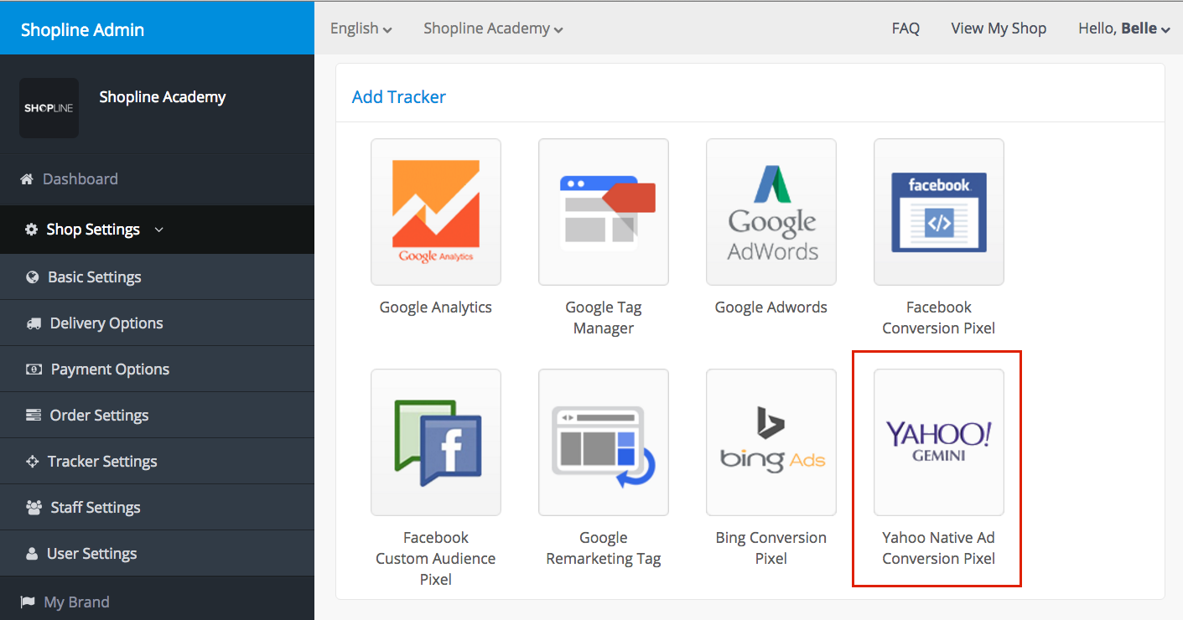Screen dimensions: 1183x620
Task: Click the Payment Options money icon
Action: click(x=34, y=369)
